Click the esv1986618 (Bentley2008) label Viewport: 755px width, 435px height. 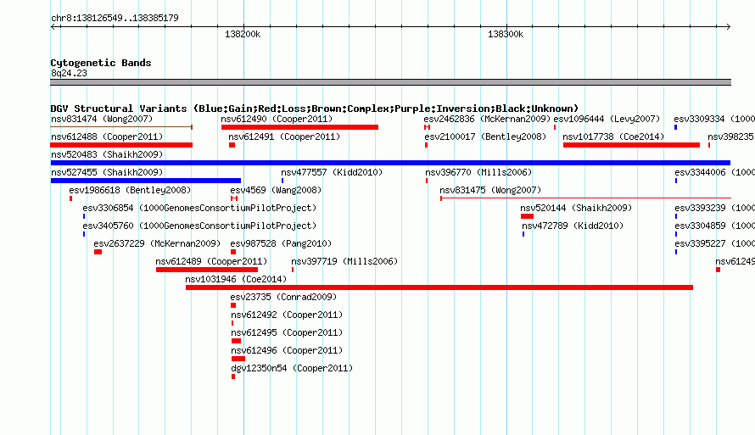click(130, 190)
